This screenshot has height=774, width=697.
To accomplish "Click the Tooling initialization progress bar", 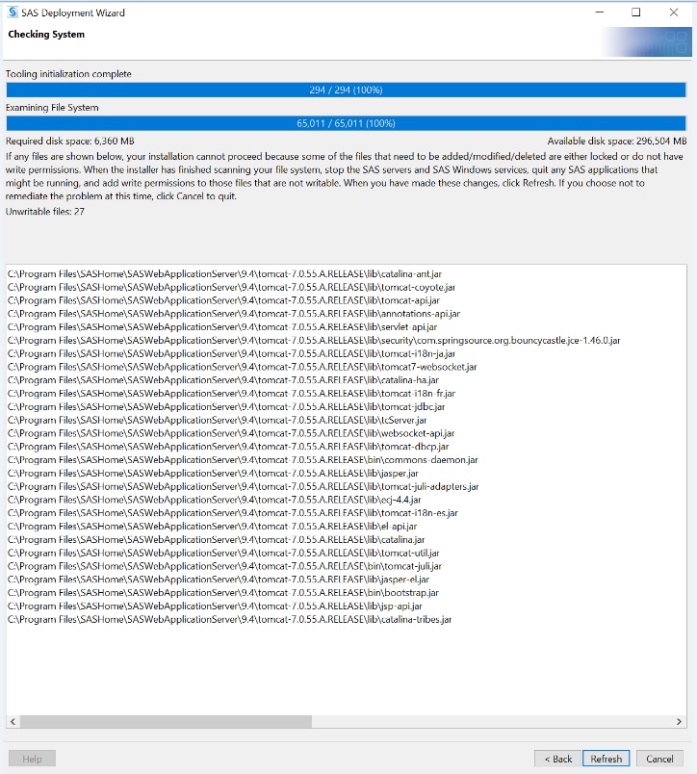I will (347, 90).
